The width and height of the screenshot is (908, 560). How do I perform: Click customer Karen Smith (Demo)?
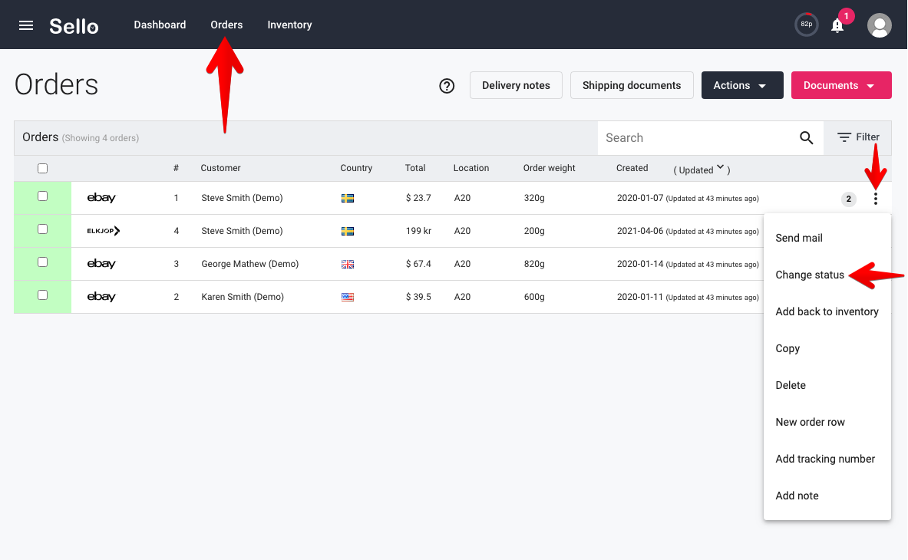coord(243,297)
